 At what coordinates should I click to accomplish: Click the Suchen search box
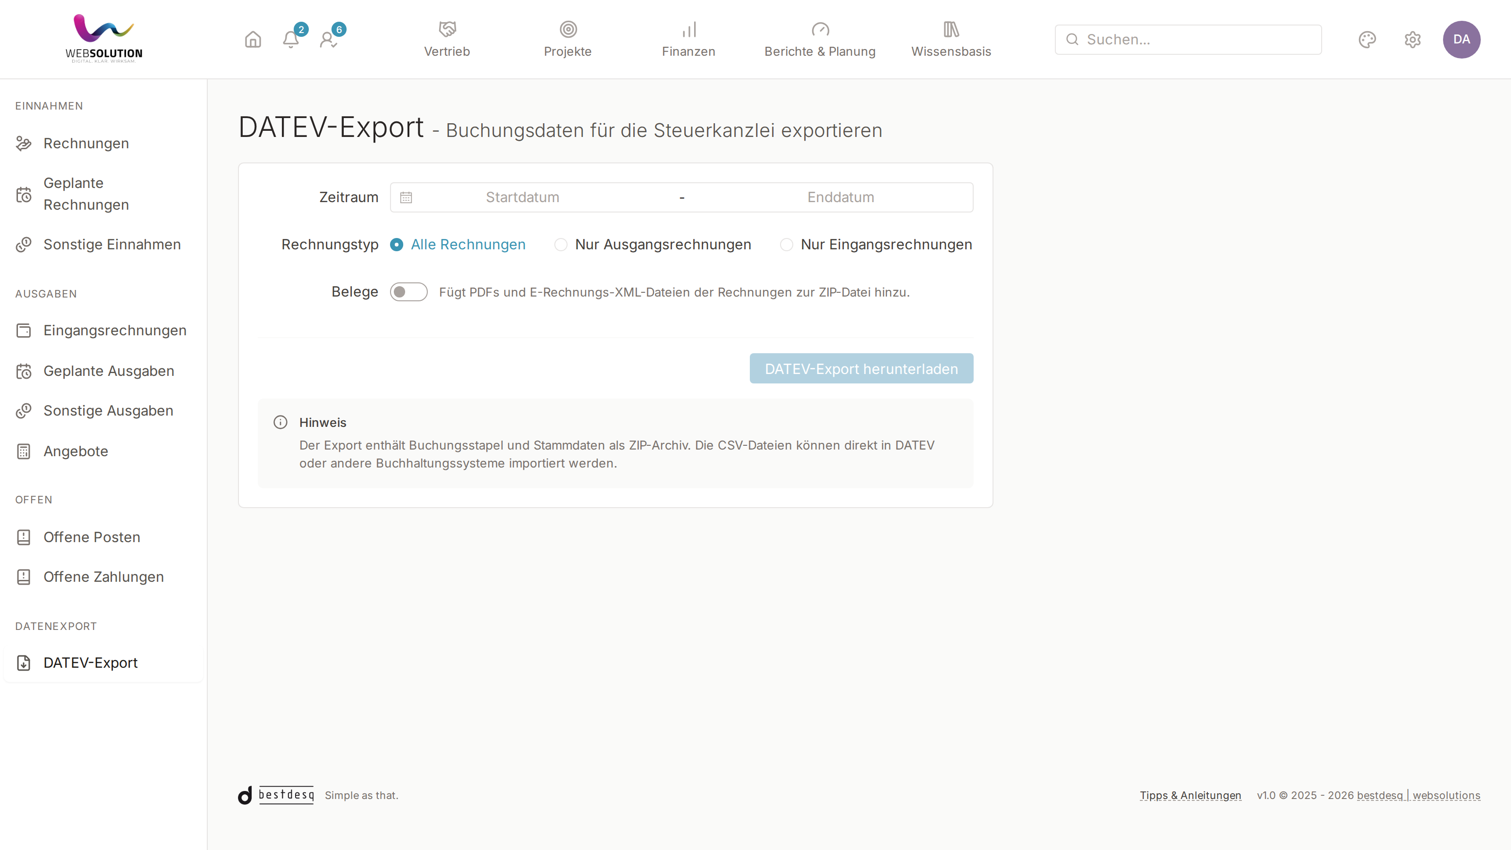(1188, 39)
